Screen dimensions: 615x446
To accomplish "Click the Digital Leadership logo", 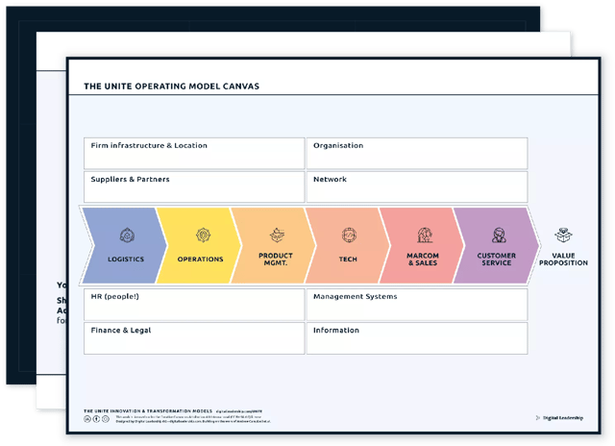I will coord(559,418).
